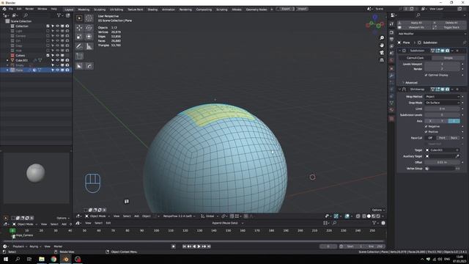Select the Annotate tool

click(79, 46)
